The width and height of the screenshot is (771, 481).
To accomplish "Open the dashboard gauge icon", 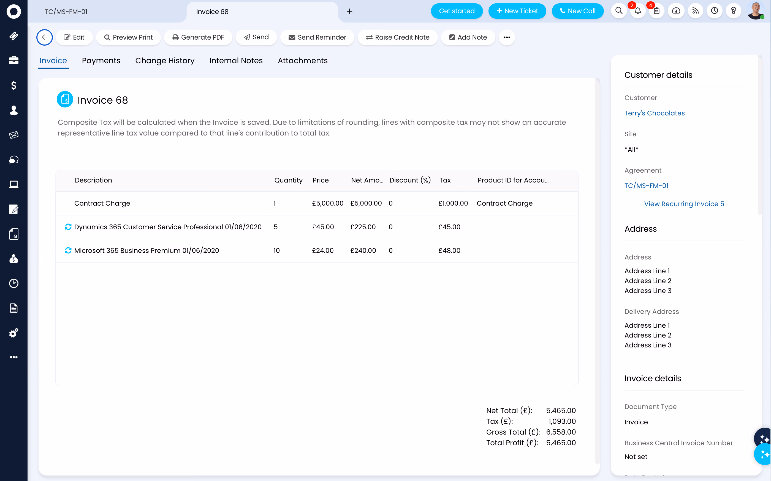I will tap(676, 11).
